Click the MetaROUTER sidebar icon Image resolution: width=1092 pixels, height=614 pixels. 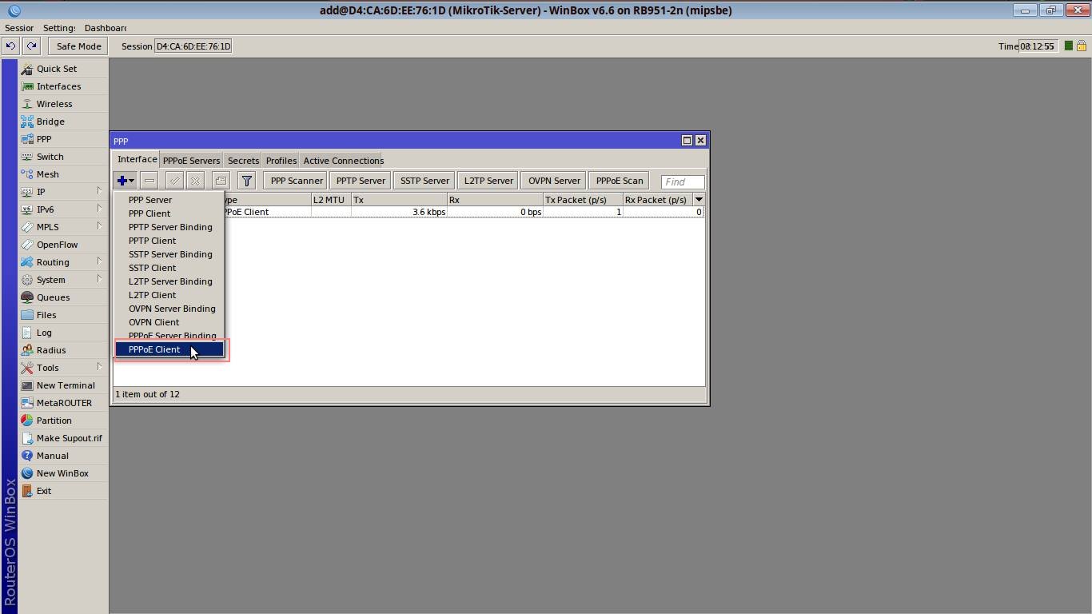(27, 403)
